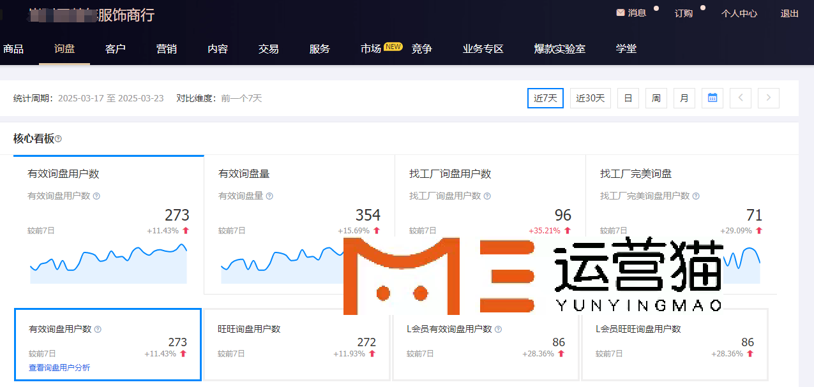
Task: Click the 消息 envelope icon
Action: click(620, 13)
